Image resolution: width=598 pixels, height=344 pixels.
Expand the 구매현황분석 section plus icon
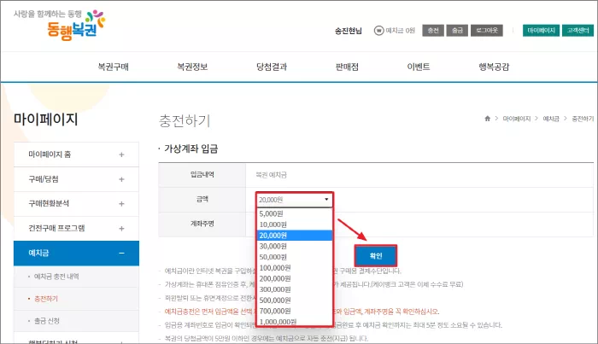(x=121, y=204)
